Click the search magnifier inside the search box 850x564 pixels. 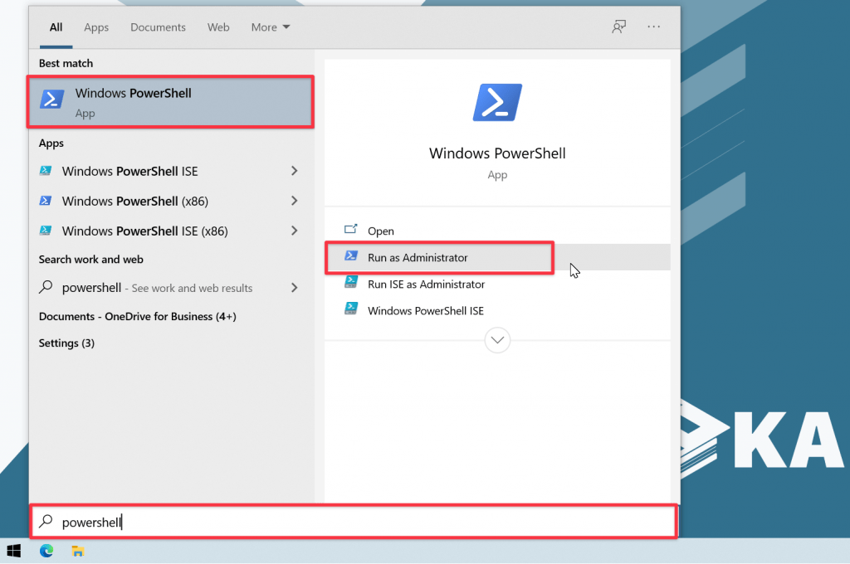(x=46, y=522)
